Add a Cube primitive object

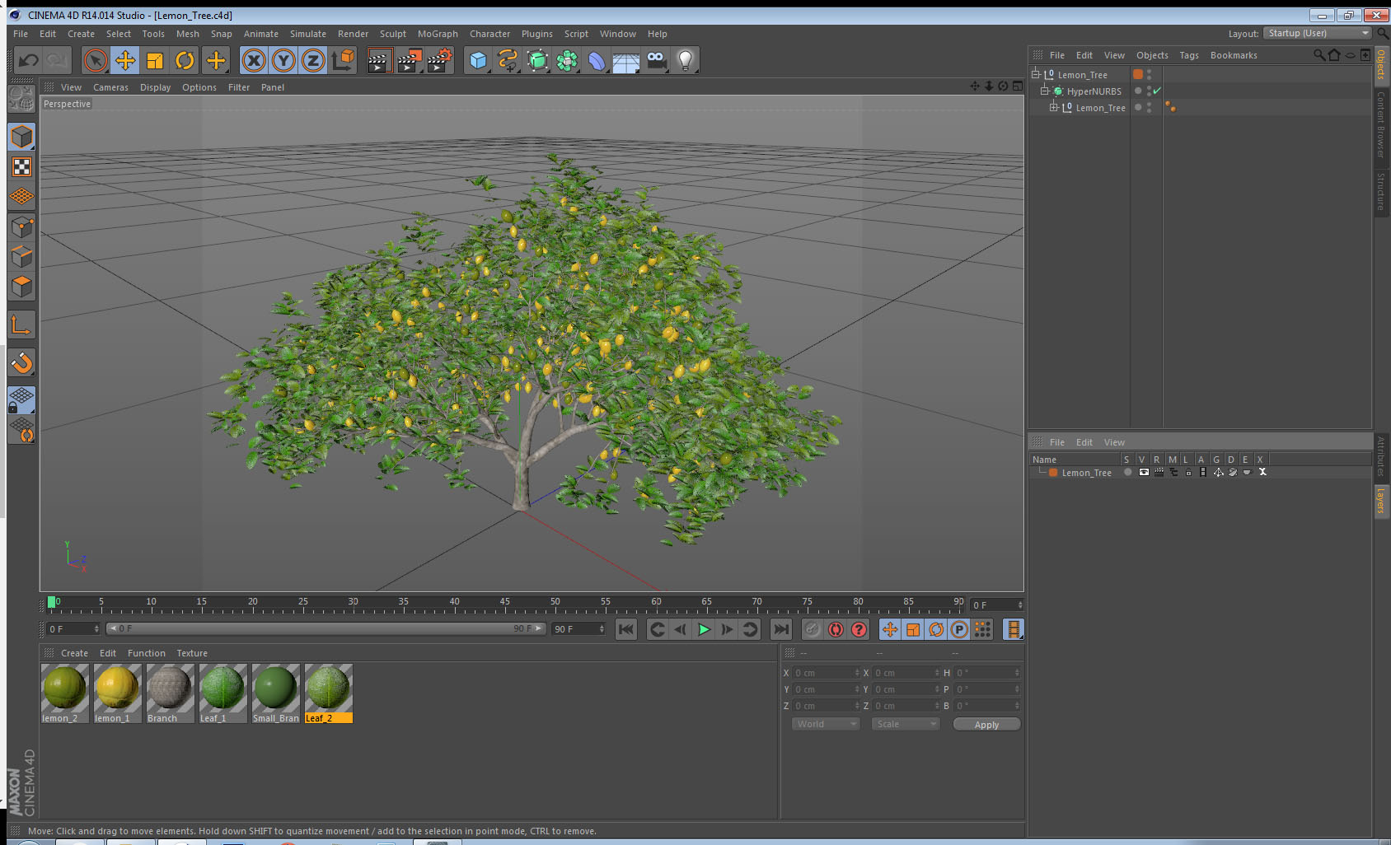coord(478,60)
